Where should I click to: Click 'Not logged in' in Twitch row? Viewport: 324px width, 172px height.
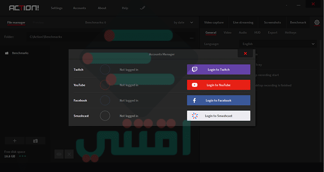129,70
